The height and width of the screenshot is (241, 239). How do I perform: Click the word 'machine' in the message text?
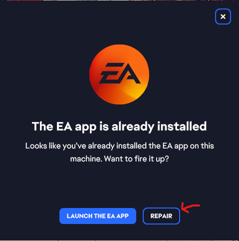coord(86,159)
